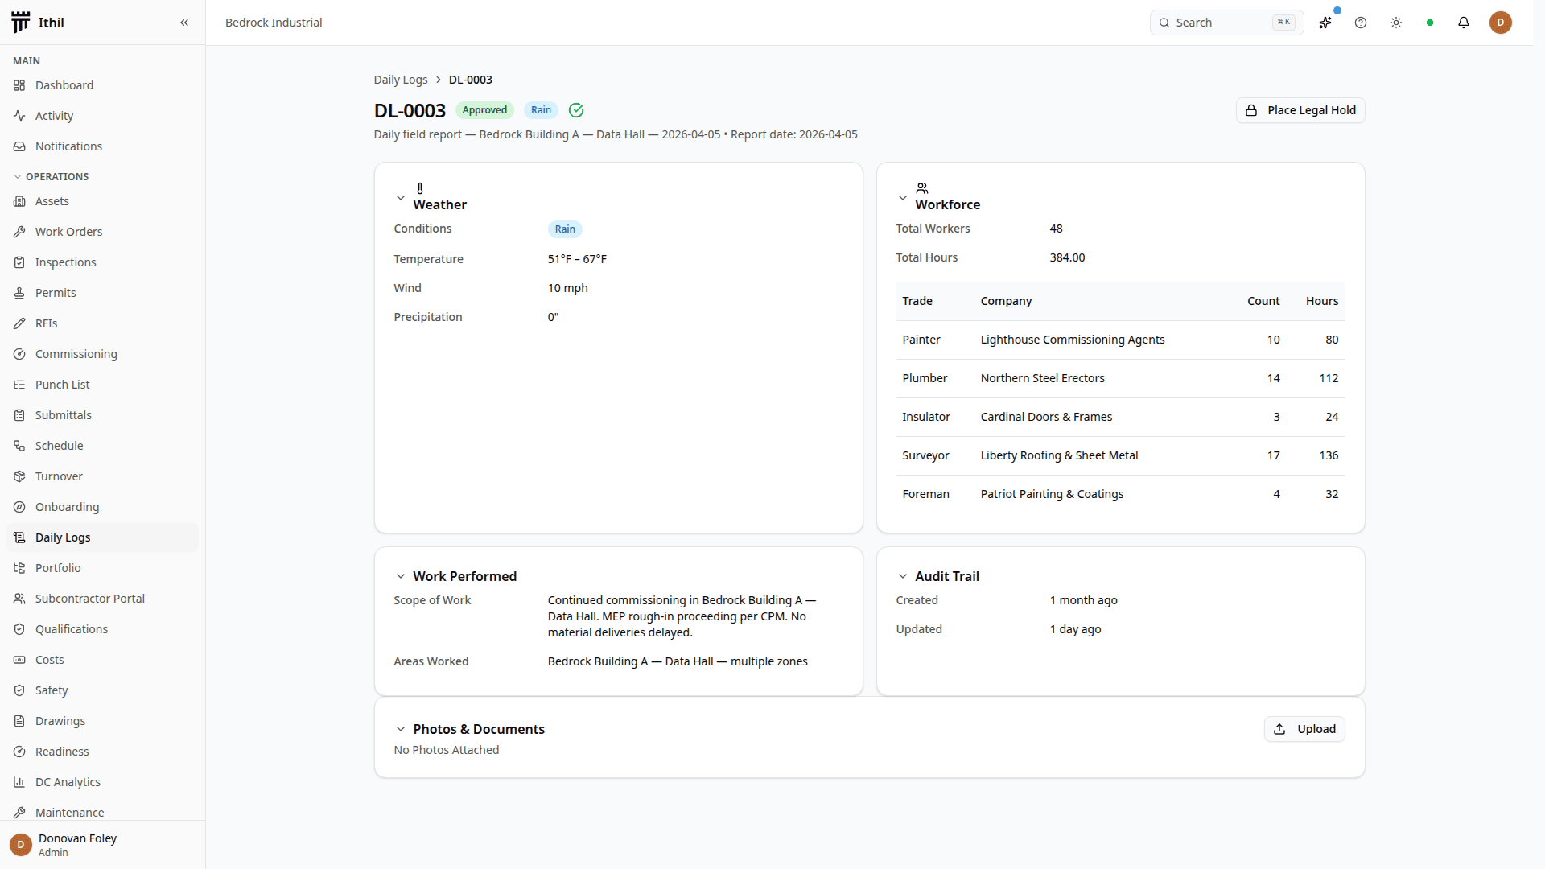Click DL-0003 breadcrumb item
The image size is (1545, 869).
471,80
